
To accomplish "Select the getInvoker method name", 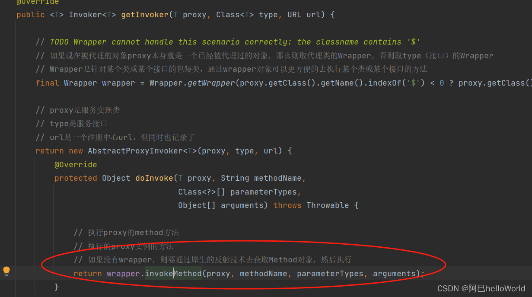I will (x=144, y=14).
